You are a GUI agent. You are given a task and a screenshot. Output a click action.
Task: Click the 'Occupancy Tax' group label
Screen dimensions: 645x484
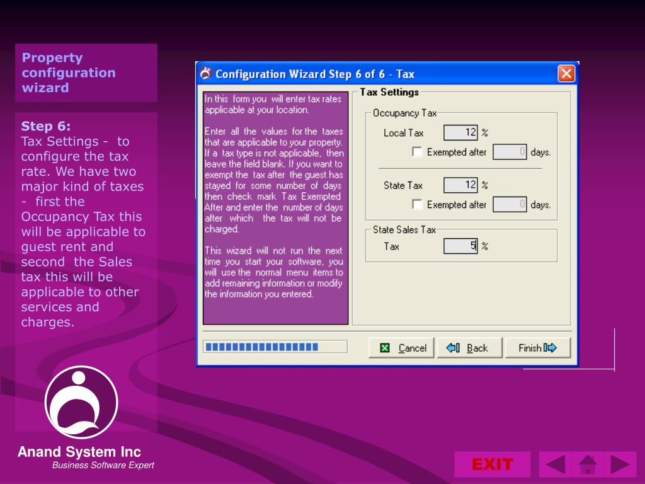pos(404,113)
